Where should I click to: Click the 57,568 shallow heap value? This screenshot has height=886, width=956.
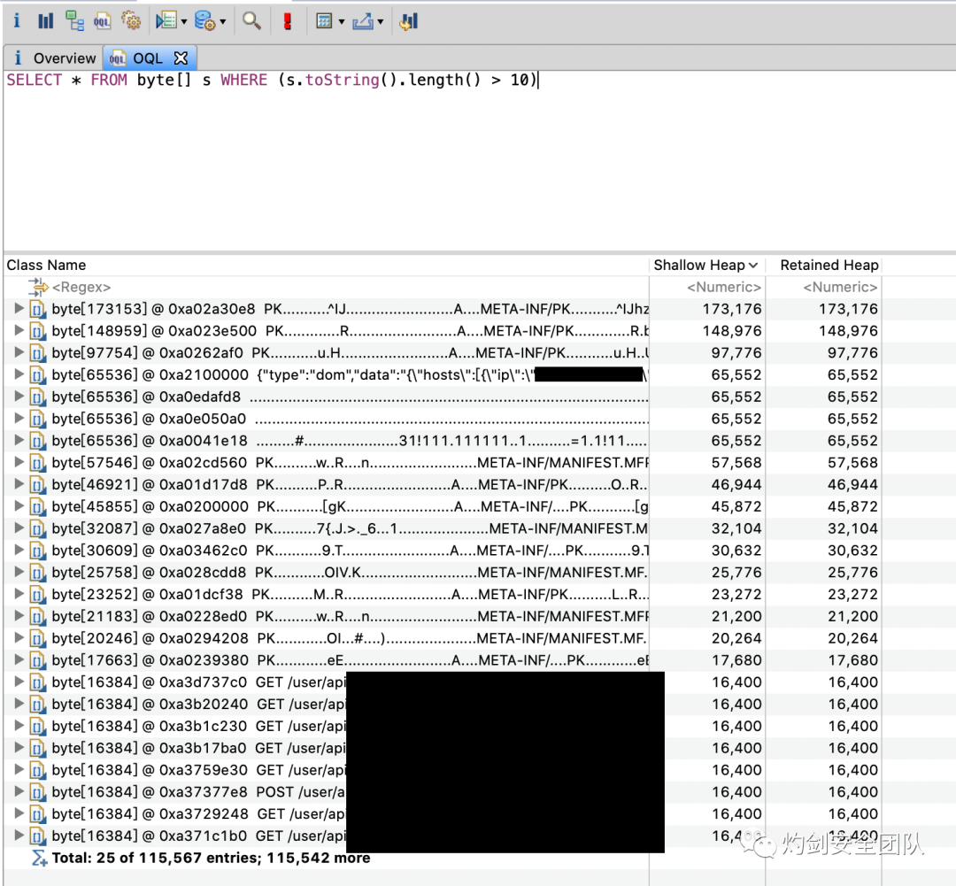[736, 462]
